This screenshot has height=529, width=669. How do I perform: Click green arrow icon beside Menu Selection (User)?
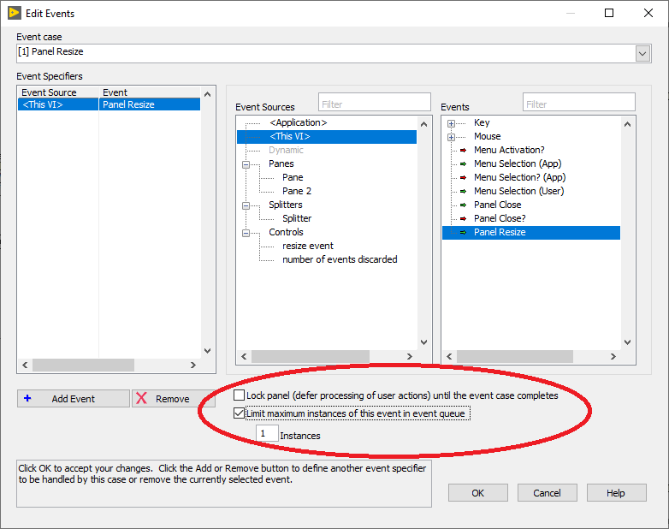tap(464, 191)
